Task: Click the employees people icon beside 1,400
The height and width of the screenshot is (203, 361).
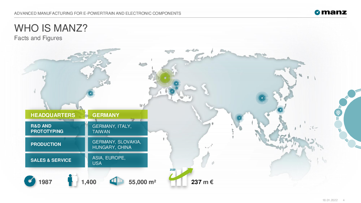Action: coord(73,180)
